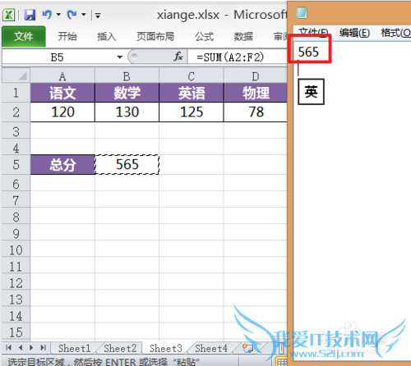The width and height of the screenshot is (411, 366).
Task: Click the cell with value 125
Action: pos(192,112)
